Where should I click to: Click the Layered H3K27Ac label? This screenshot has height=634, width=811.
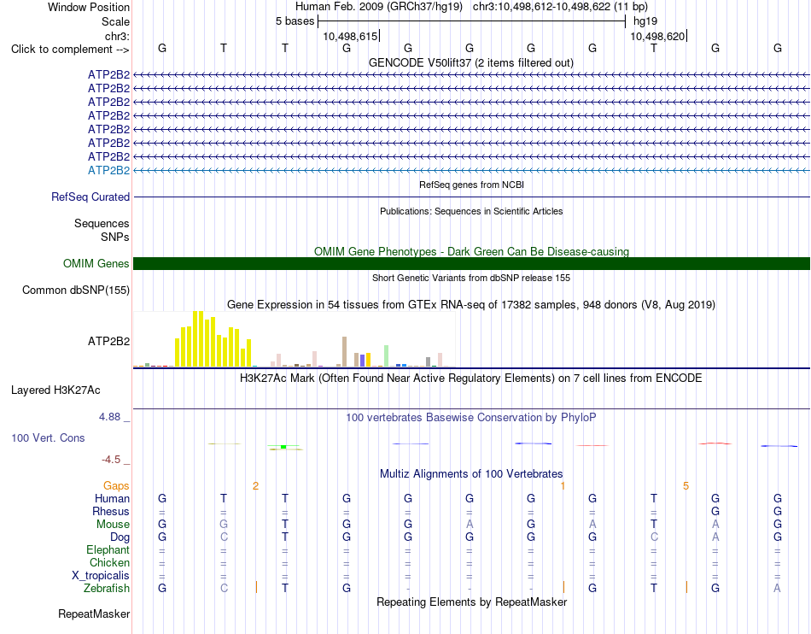[55, 390]
